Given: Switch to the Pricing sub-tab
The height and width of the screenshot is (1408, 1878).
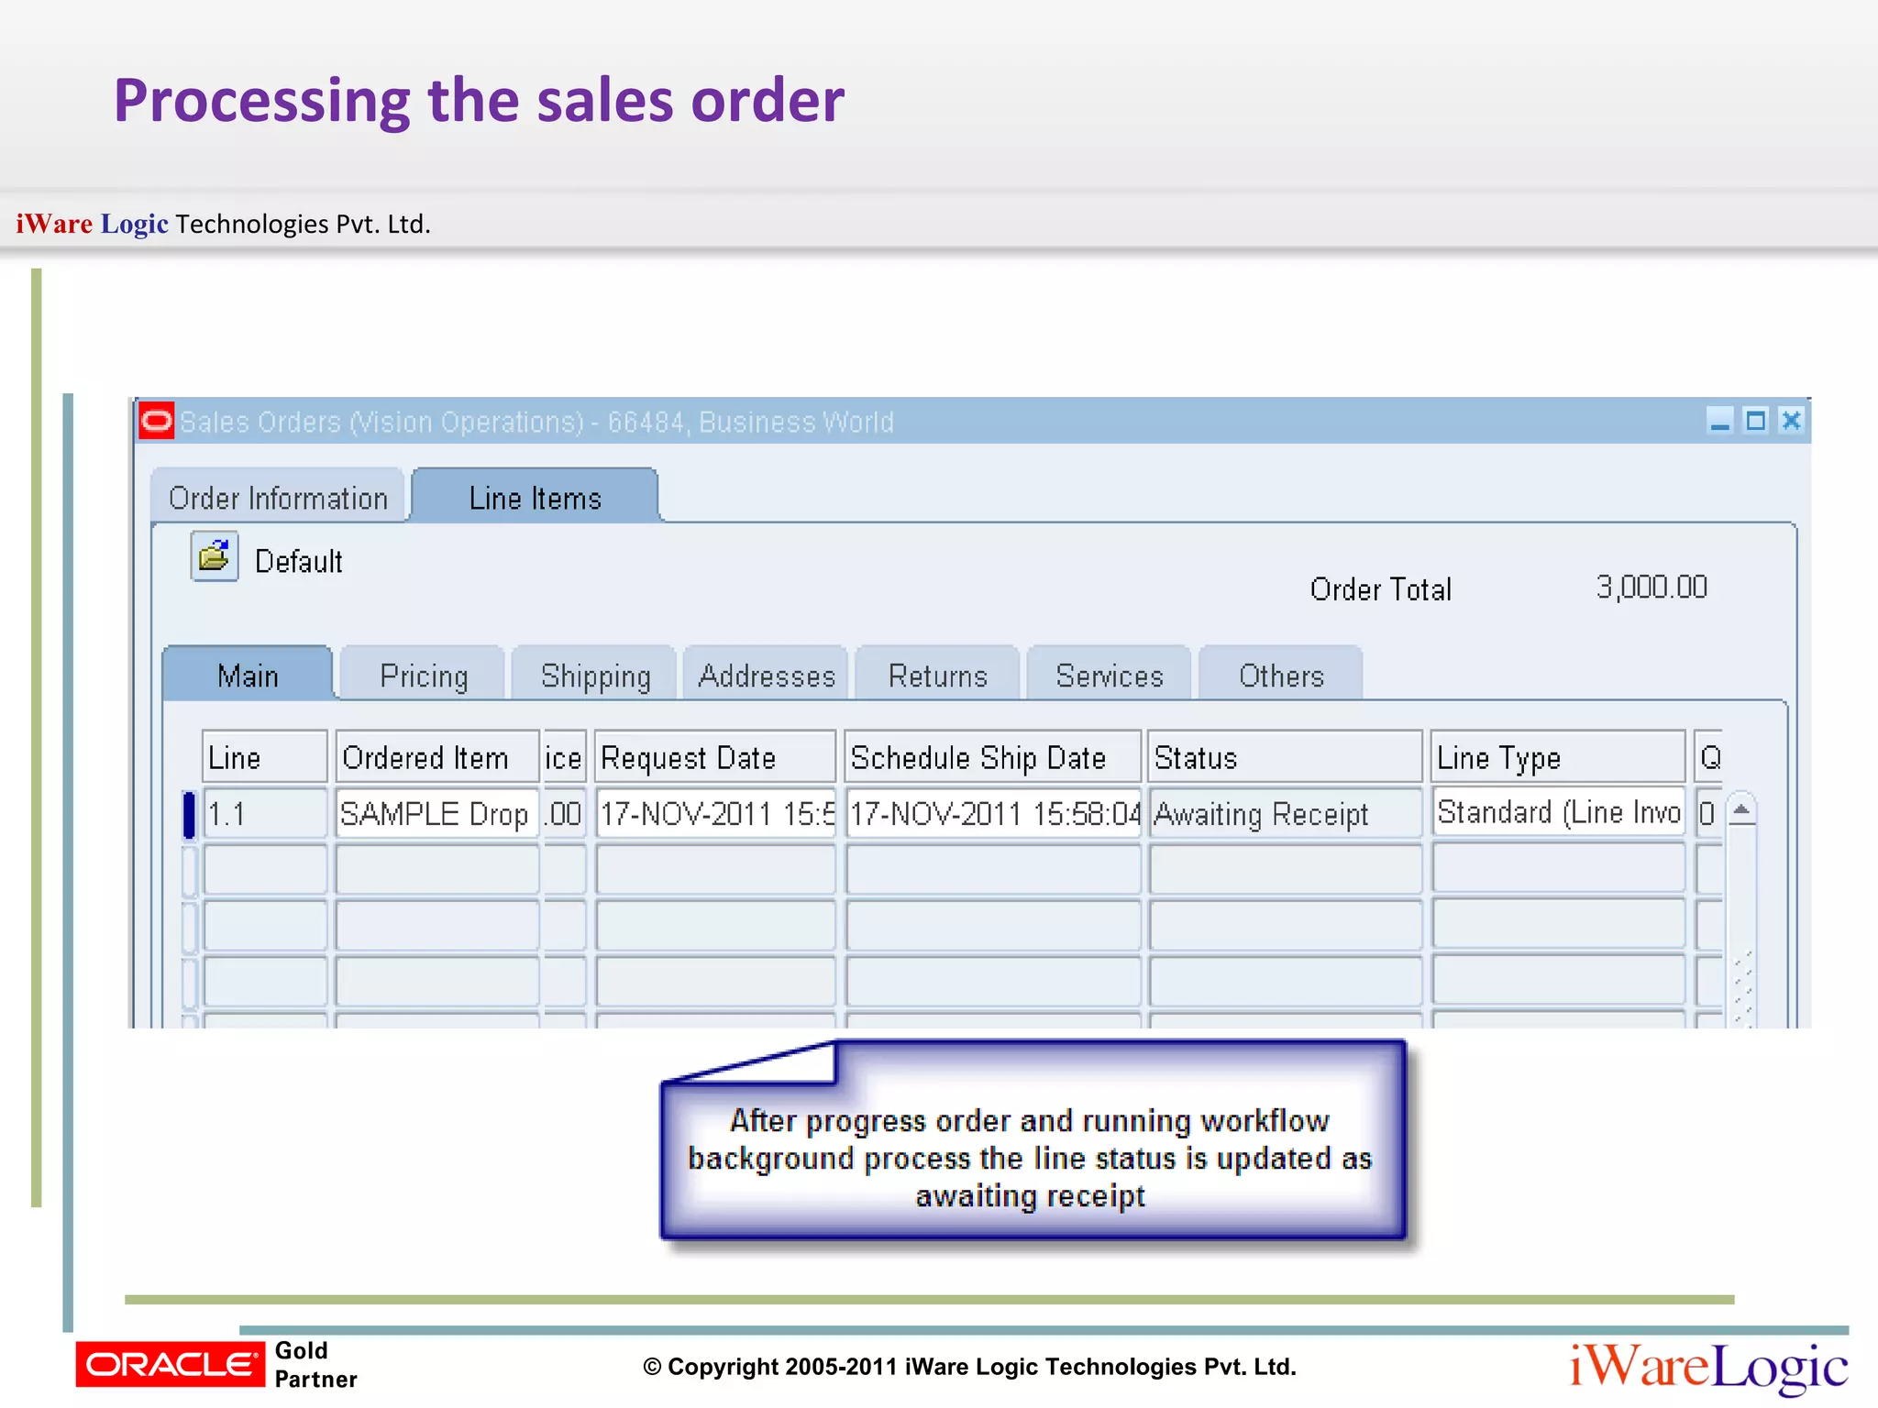Looking at the screenshot, I should pos(424,675).
